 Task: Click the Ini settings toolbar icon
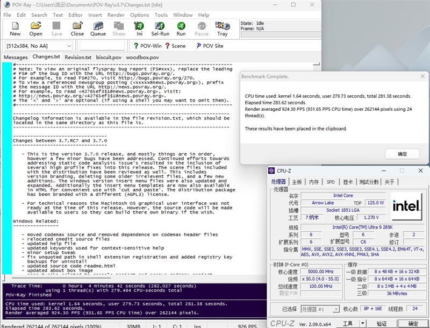click(139, 28)
